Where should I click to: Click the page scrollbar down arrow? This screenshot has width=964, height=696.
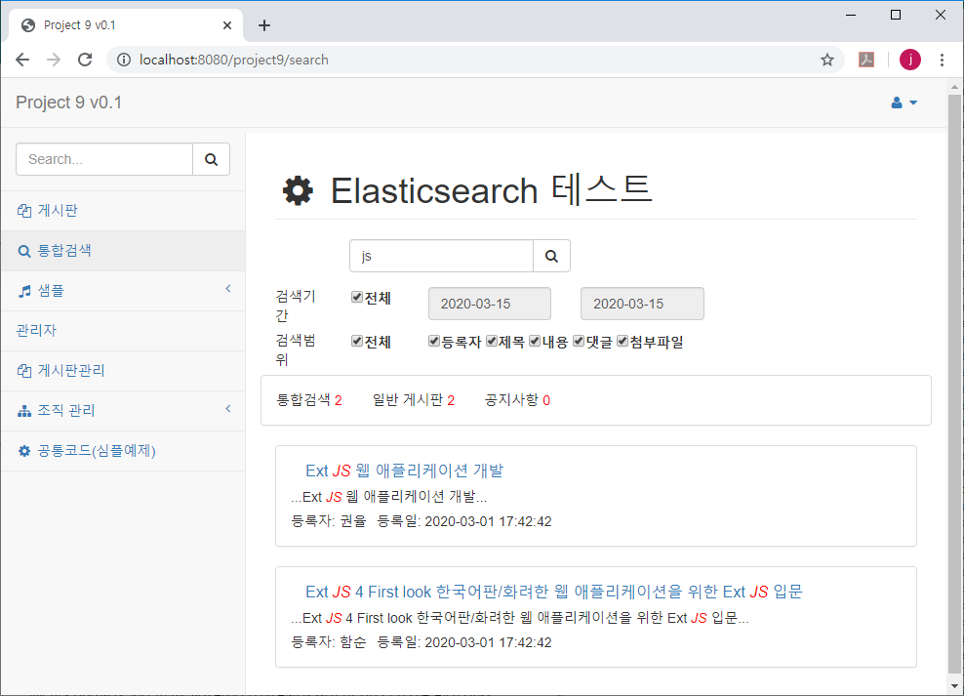(954, 685)
